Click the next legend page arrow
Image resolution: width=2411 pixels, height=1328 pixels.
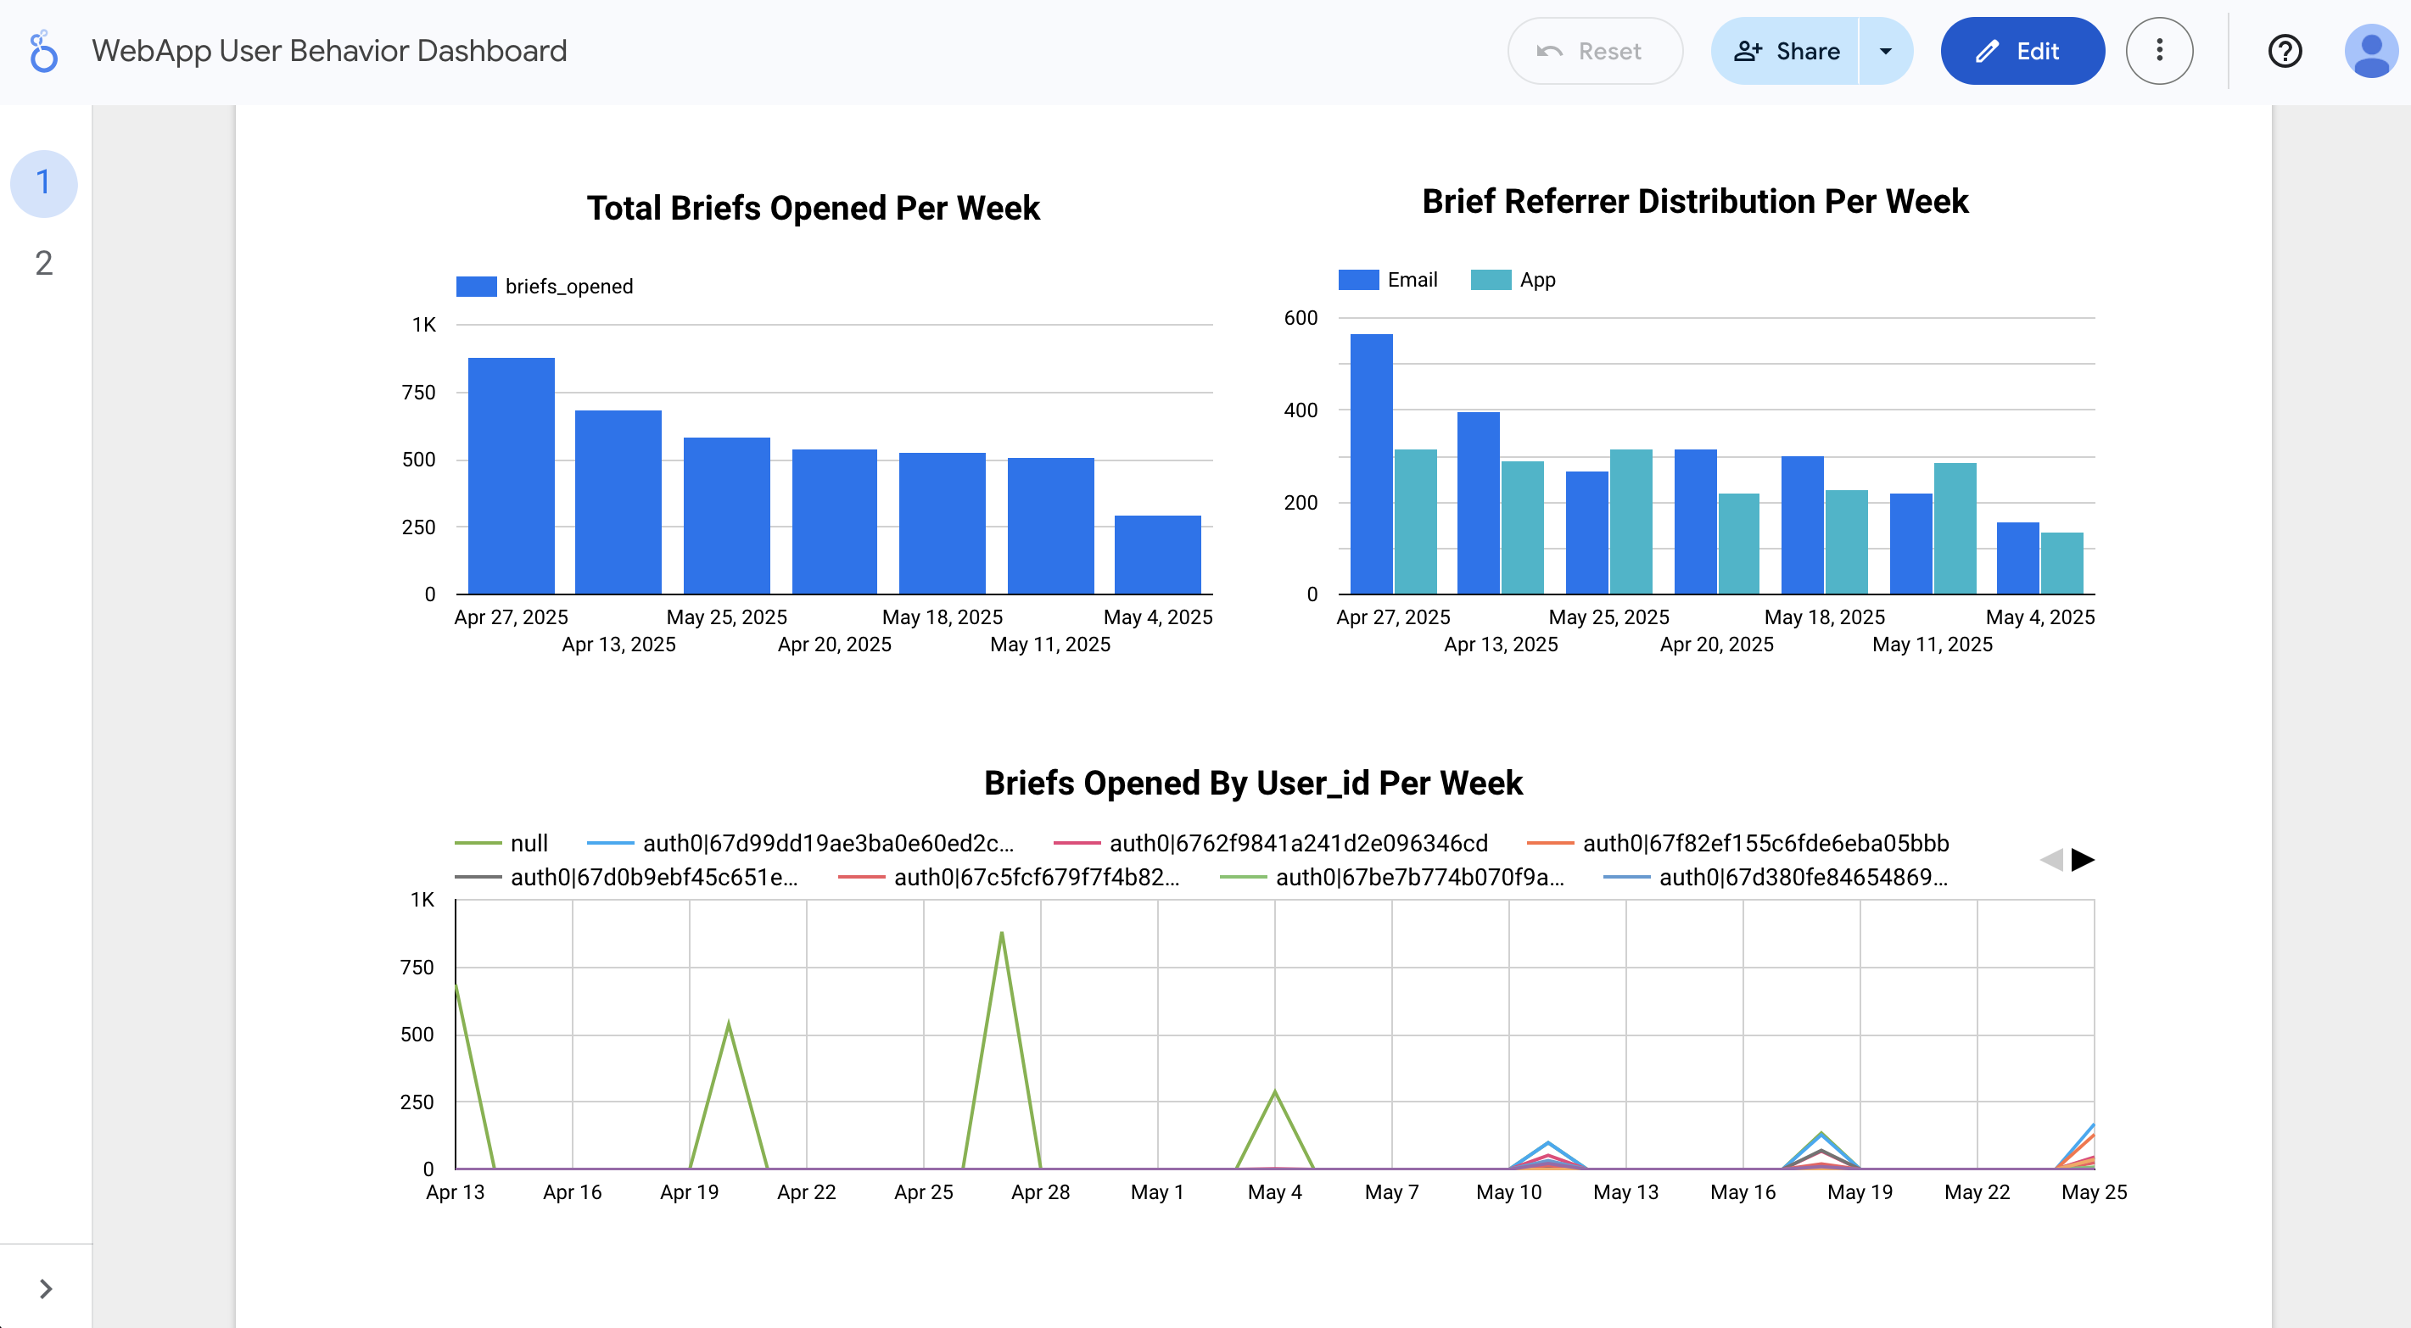tap(2083, 859)
